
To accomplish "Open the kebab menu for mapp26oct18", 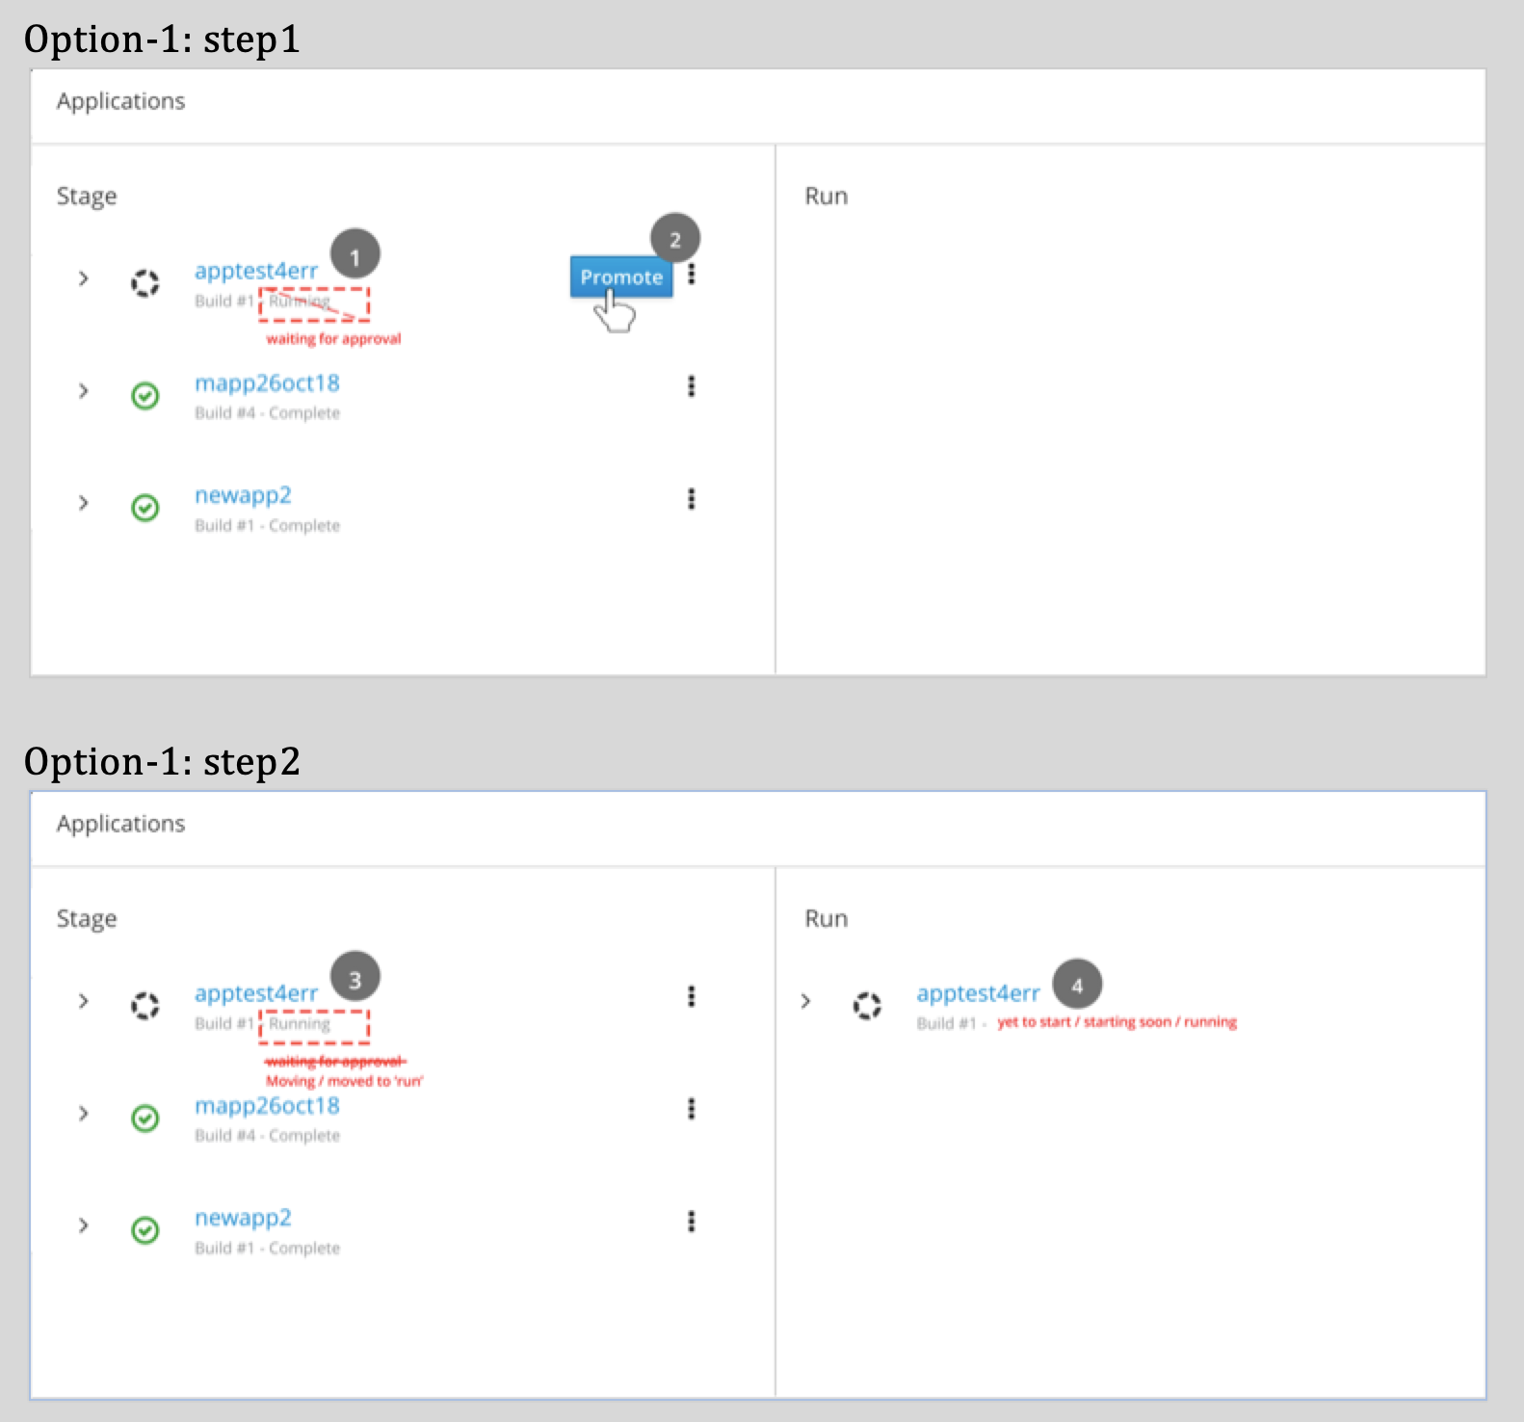I will pyautogui.click(x=692, y=388).
